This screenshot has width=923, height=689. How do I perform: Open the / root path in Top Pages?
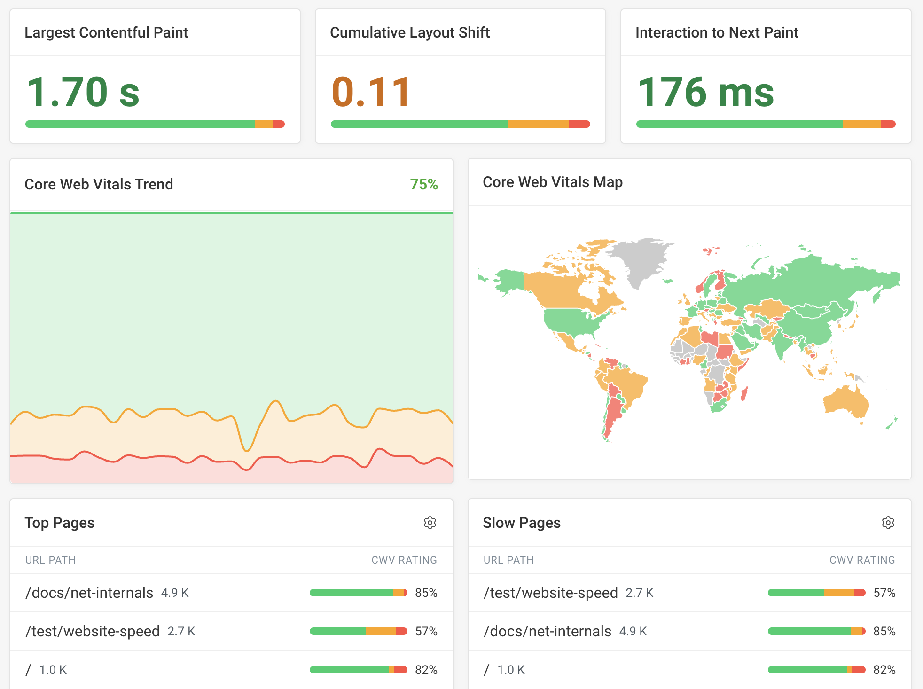tap(28, 670)
